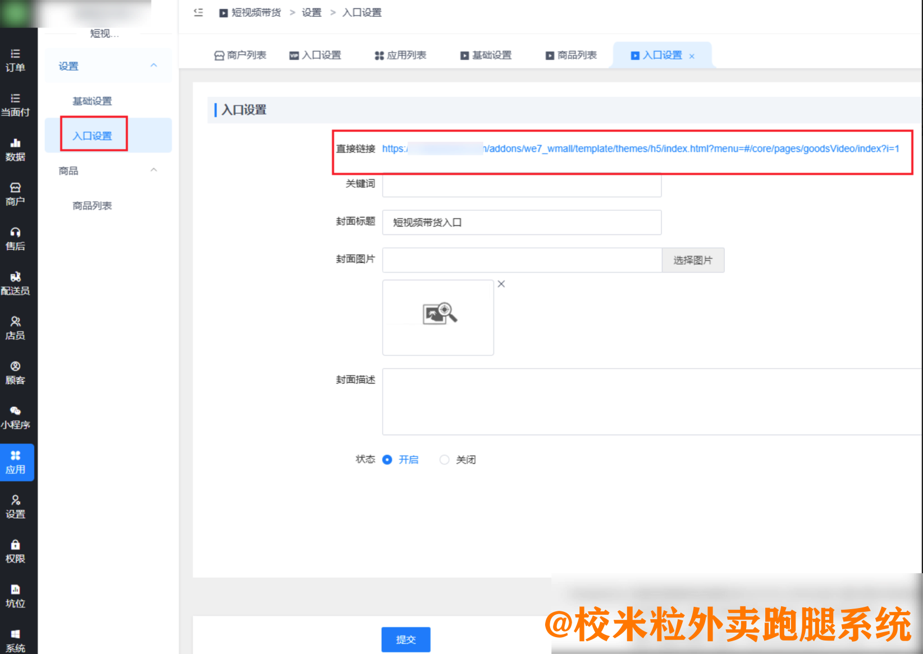Screen dimensions: 923x654
Task: Open the 订单 sidebar icon
Action: 16,58
